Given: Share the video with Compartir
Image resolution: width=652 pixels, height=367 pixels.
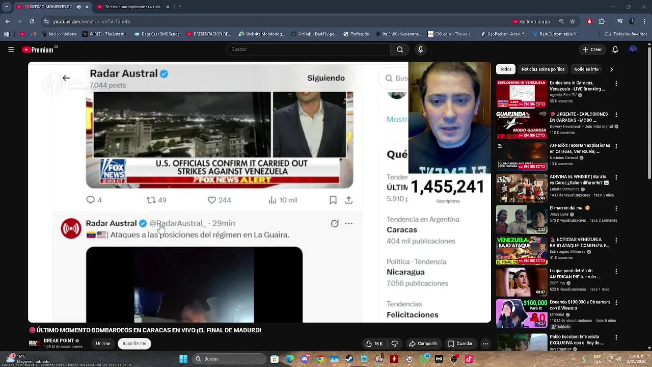Looking at the screenshot, I should coord(423,344).
